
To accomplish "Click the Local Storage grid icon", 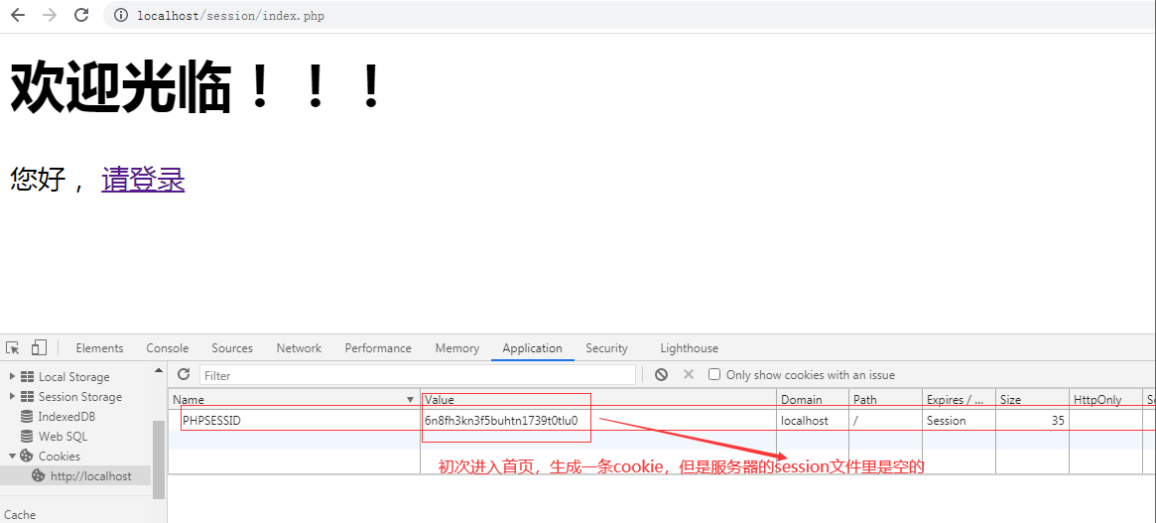I will point(27,377).
